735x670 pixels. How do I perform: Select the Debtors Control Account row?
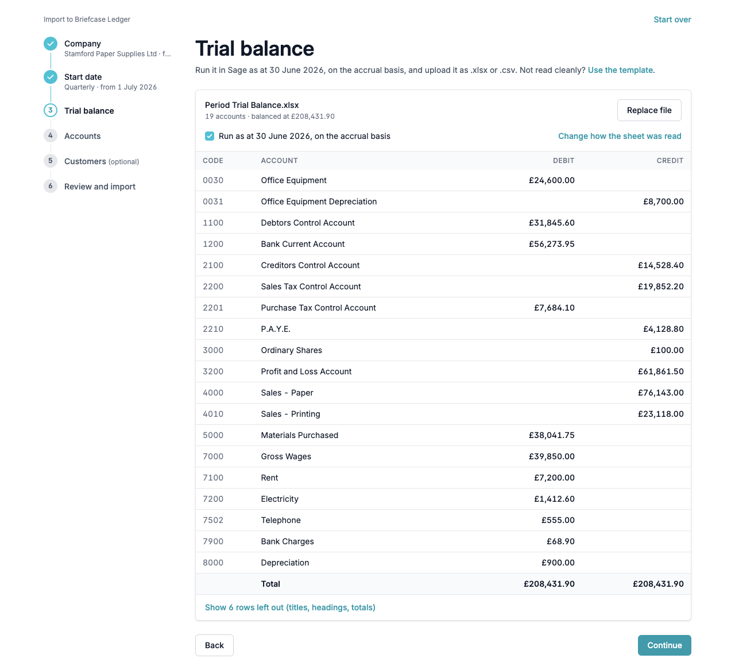(x=443, y=223)
